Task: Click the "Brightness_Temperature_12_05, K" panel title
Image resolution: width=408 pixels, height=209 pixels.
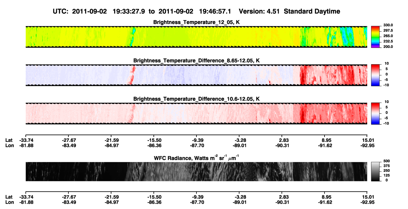Action: point(196,22)
